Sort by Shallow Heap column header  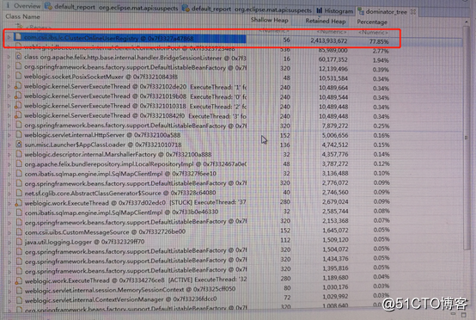tap(269, 20)
